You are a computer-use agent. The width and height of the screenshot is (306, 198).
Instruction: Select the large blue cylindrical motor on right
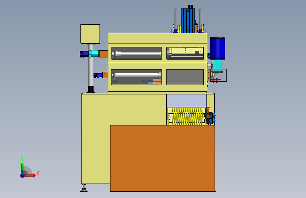pyautogui.click(x=217, y=48)
